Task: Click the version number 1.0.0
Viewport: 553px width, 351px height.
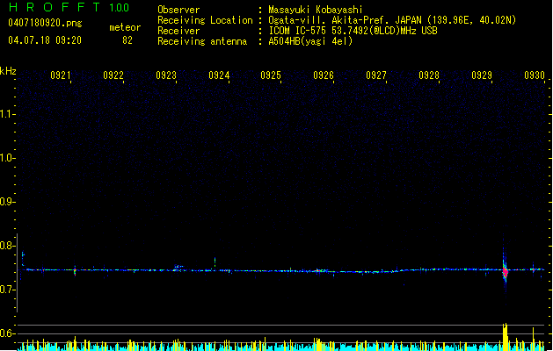Action: click(119, 8)
